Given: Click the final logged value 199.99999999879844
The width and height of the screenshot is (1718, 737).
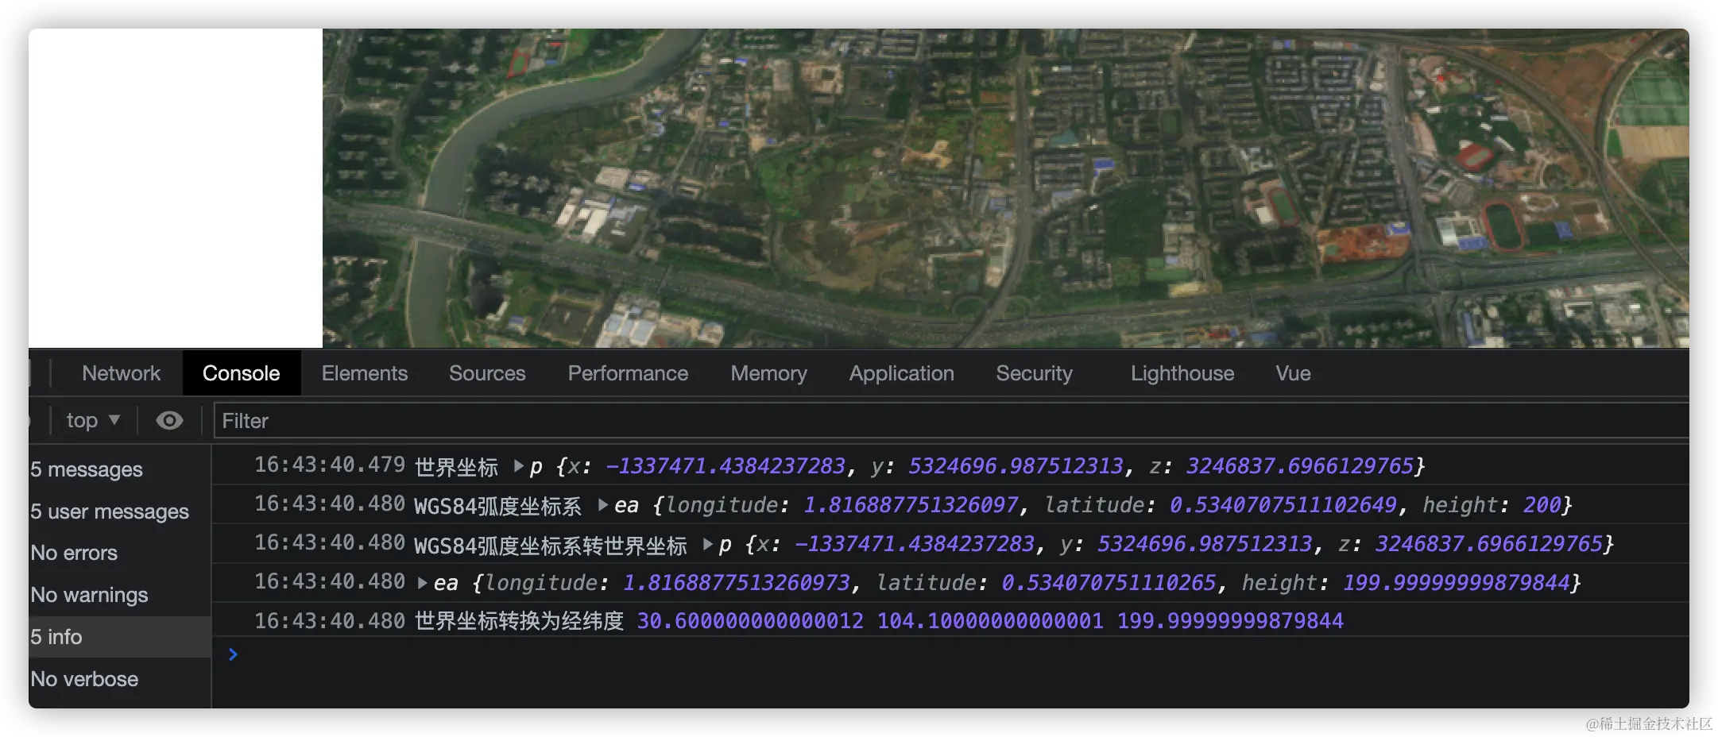Looking at the screenshot, I should tap(1230, 621).
